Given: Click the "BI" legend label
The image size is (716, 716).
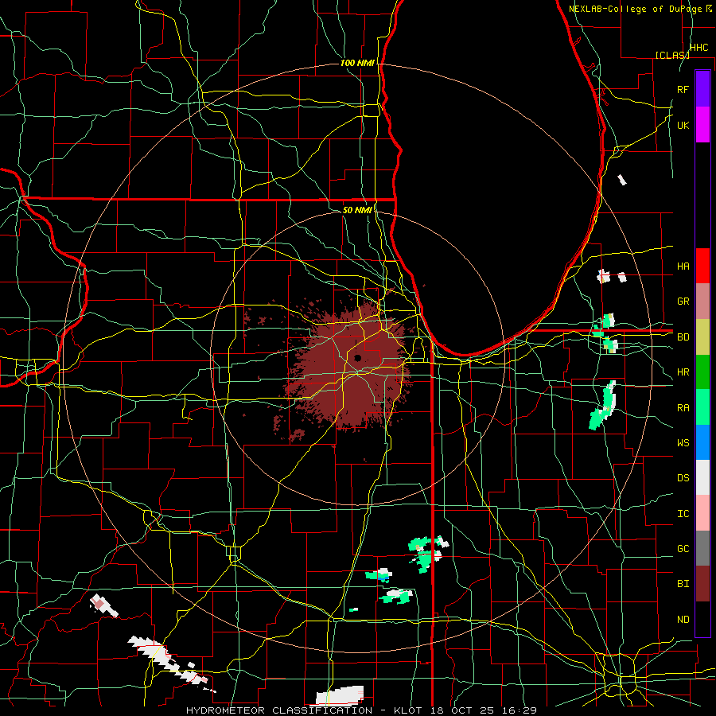Looking at the screenshot, I should tap(683, 584).
